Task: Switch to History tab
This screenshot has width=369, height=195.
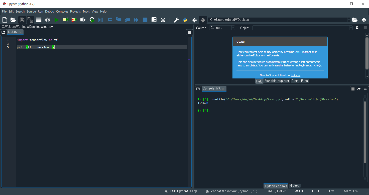Action: click(295, 186)
